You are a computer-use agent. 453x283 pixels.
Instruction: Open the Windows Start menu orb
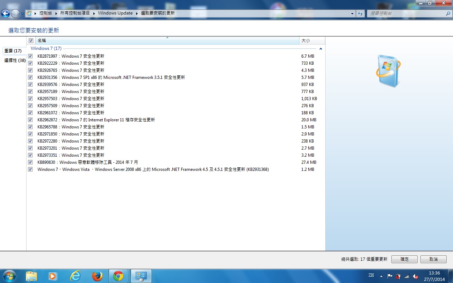point(9,276)
